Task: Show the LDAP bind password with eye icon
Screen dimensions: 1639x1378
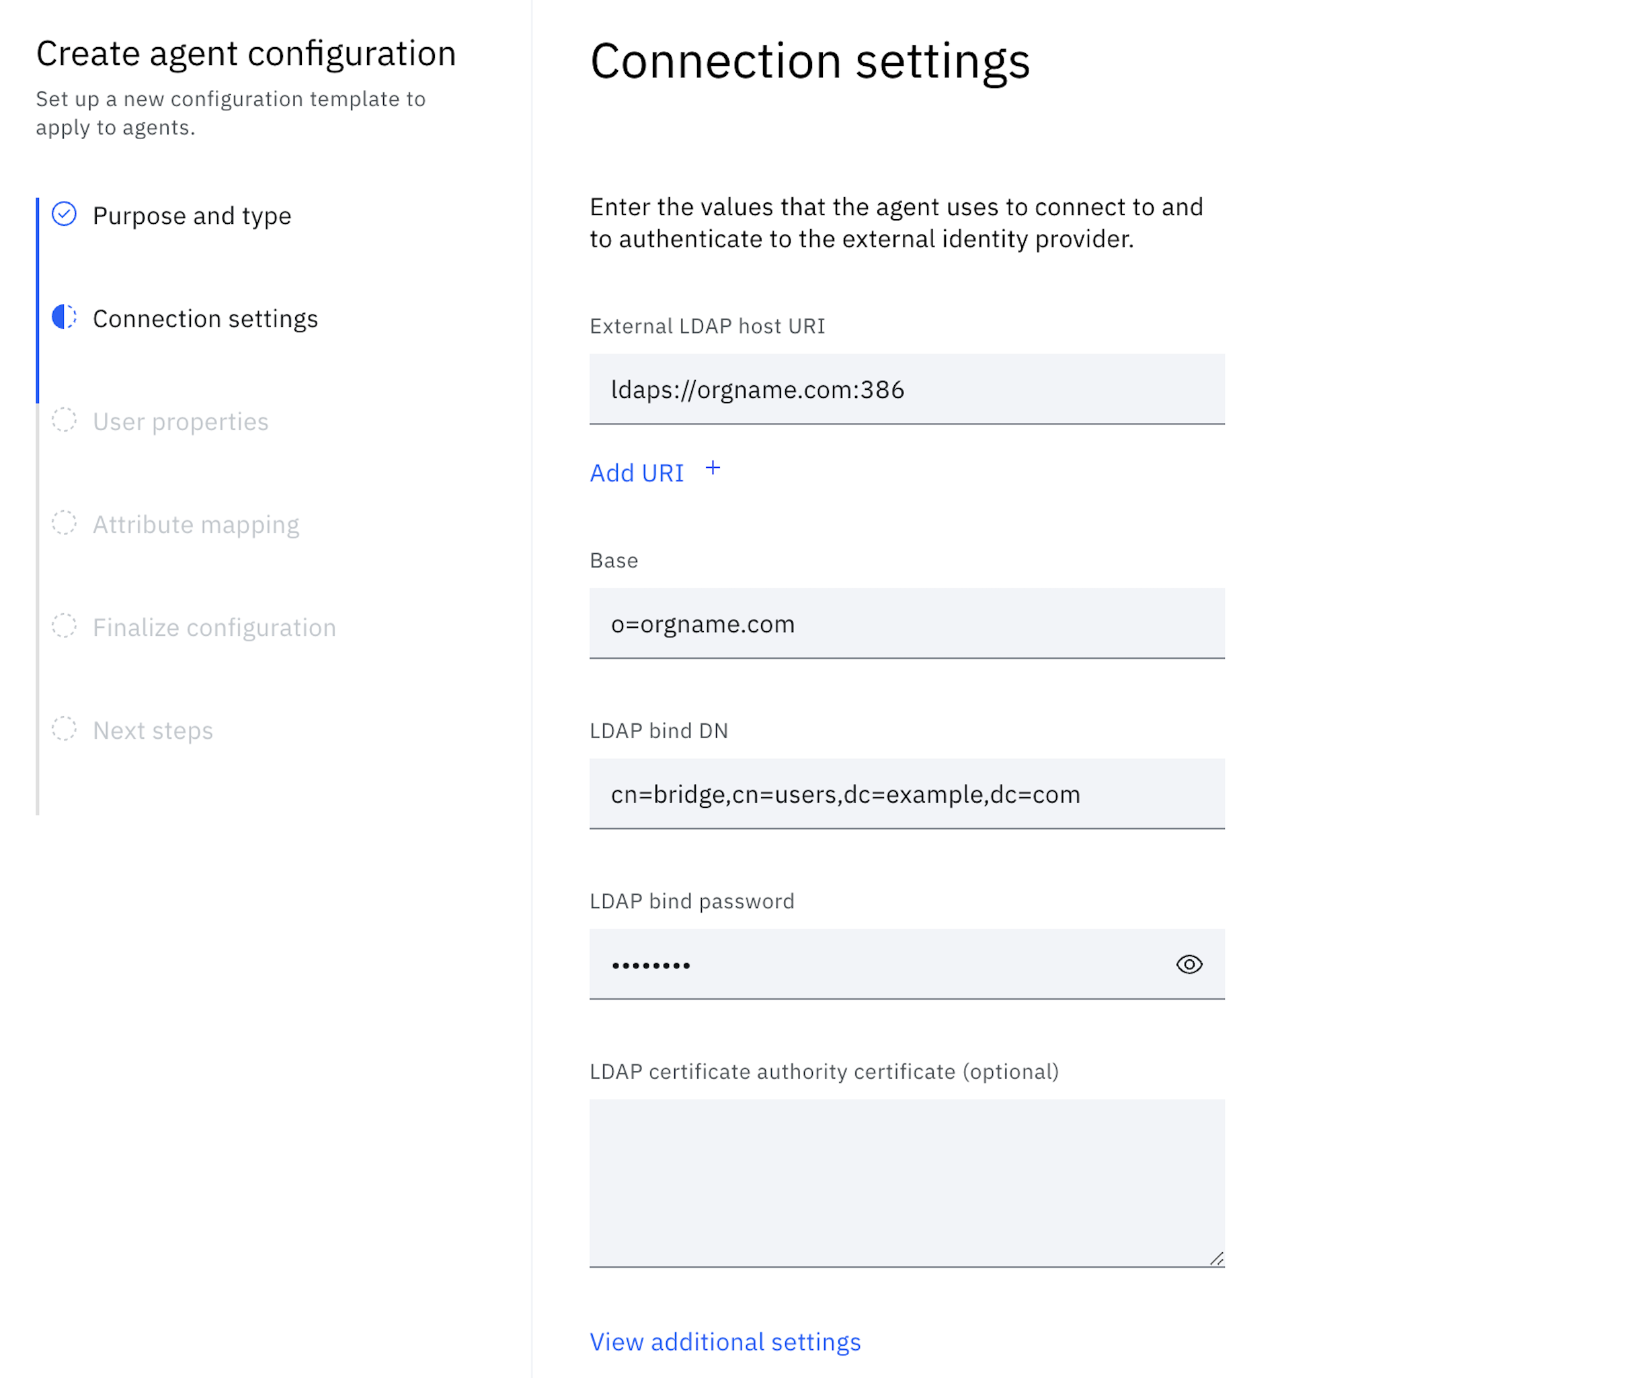Action: click(x=1189, y=965)
